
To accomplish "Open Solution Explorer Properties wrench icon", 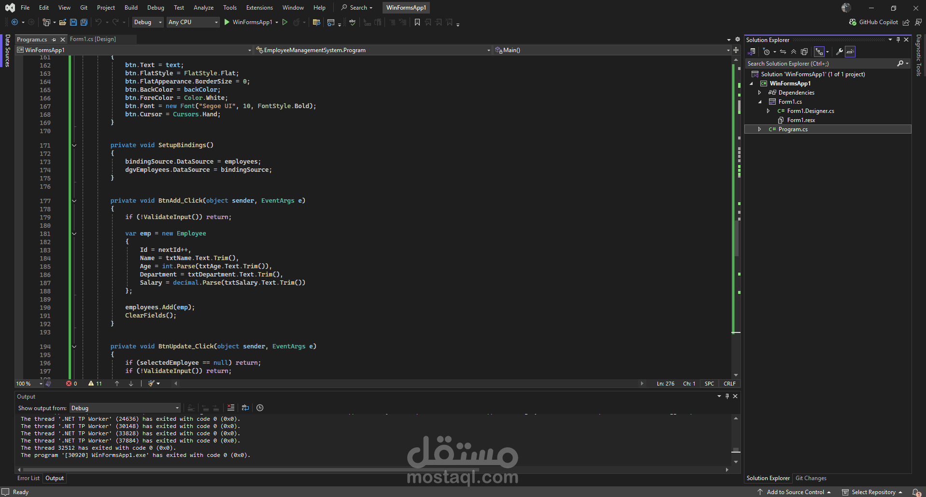I will click(x=840, y=52).
